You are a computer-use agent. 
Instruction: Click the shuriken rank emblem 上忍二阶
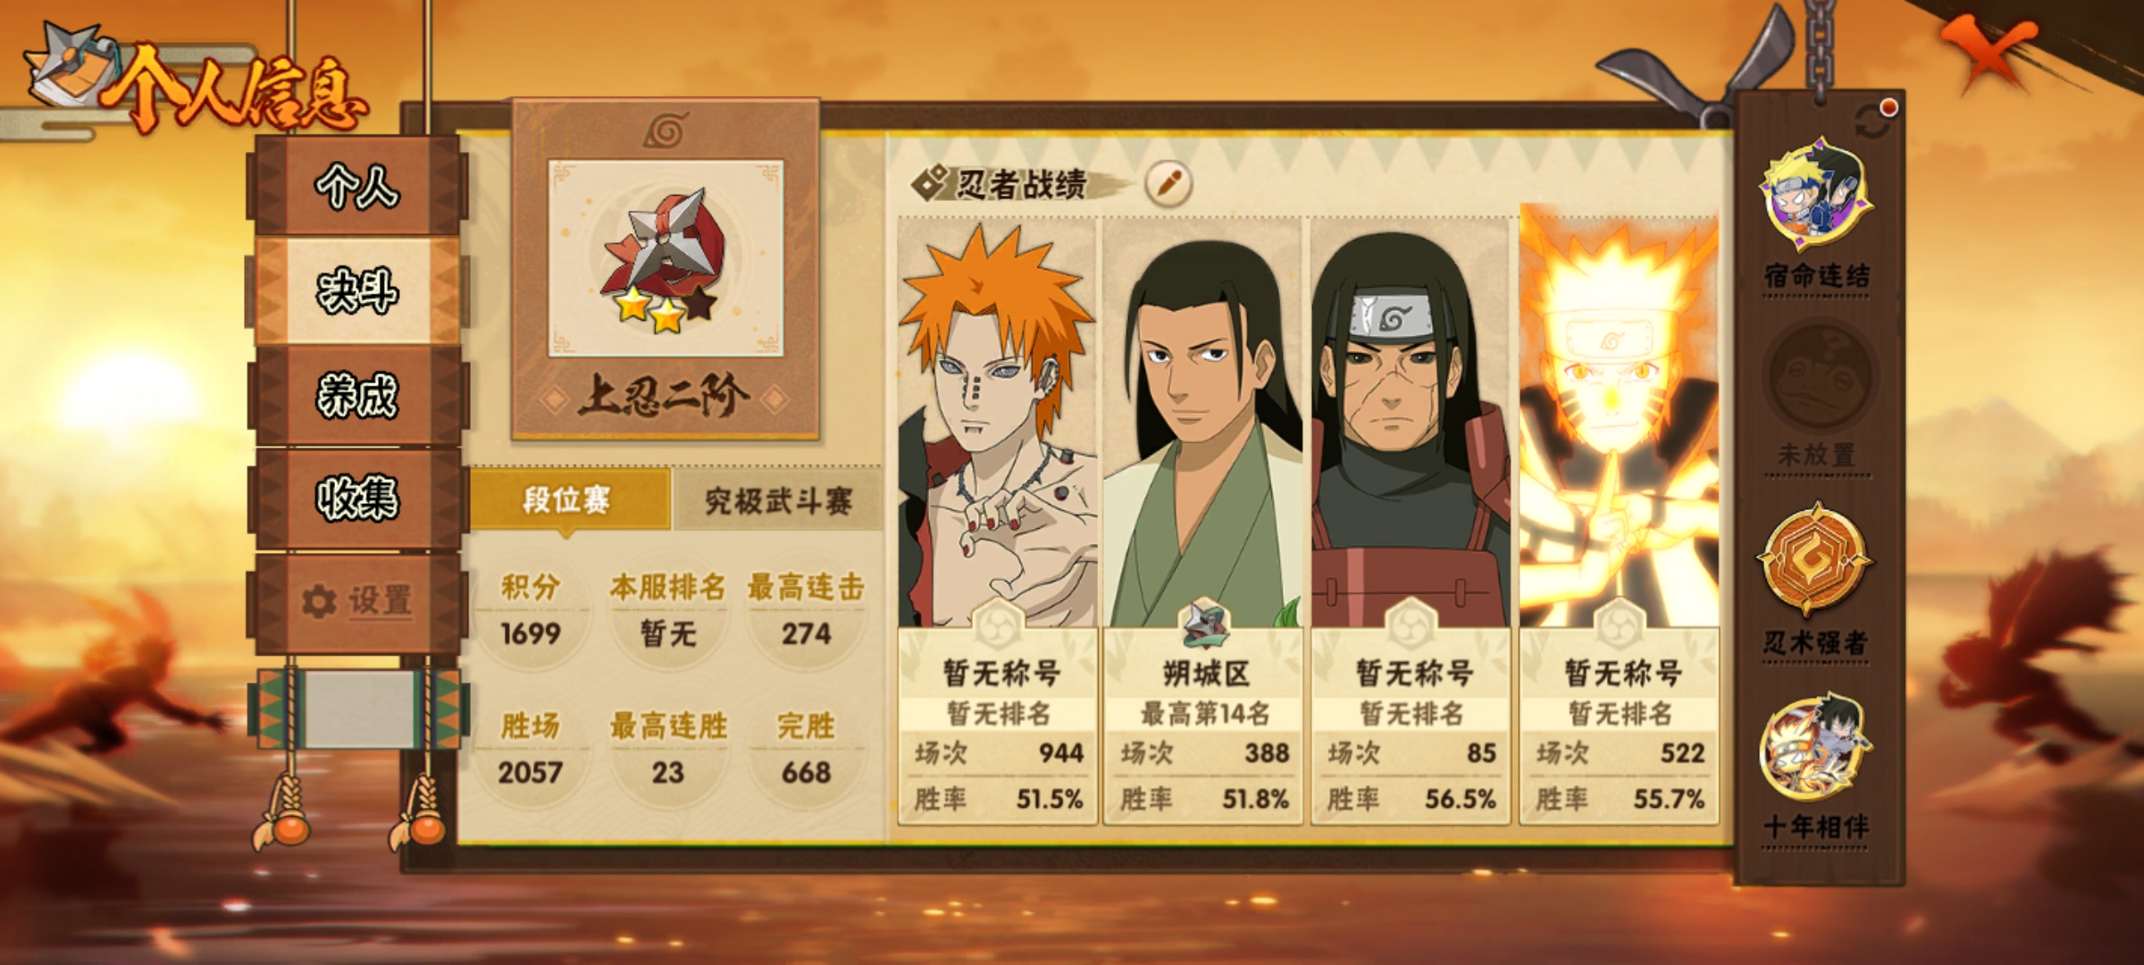pyautogui.click(x=666, y=259)
